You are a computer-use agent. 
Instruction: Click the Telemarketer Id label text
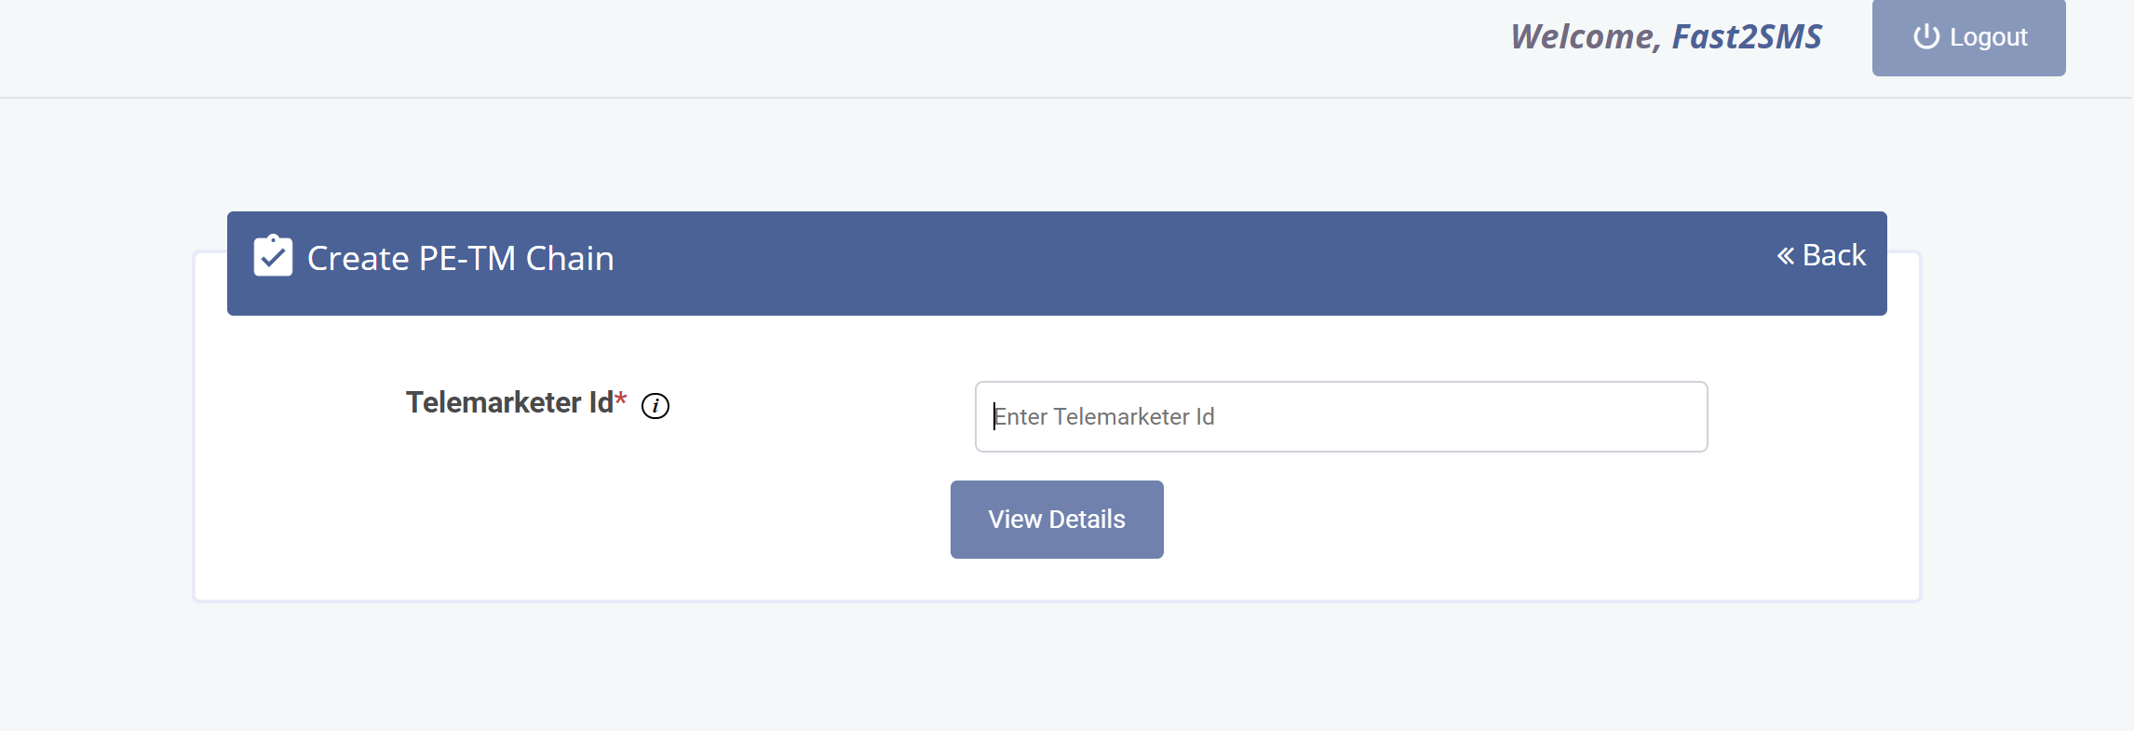click(x=509, y=402)
